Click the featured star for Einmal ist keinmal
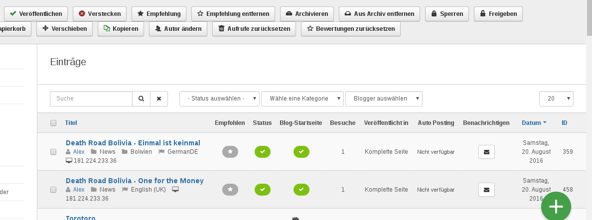Screen dimensions: 592x220 point(230,152)
